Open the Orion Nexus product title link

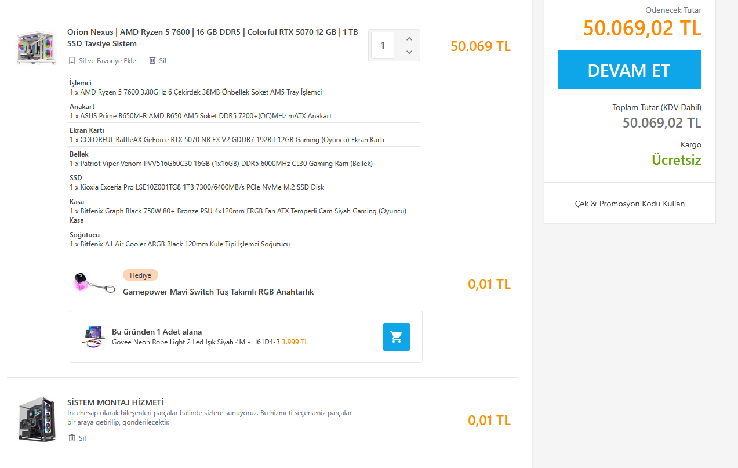pos(212,38)
